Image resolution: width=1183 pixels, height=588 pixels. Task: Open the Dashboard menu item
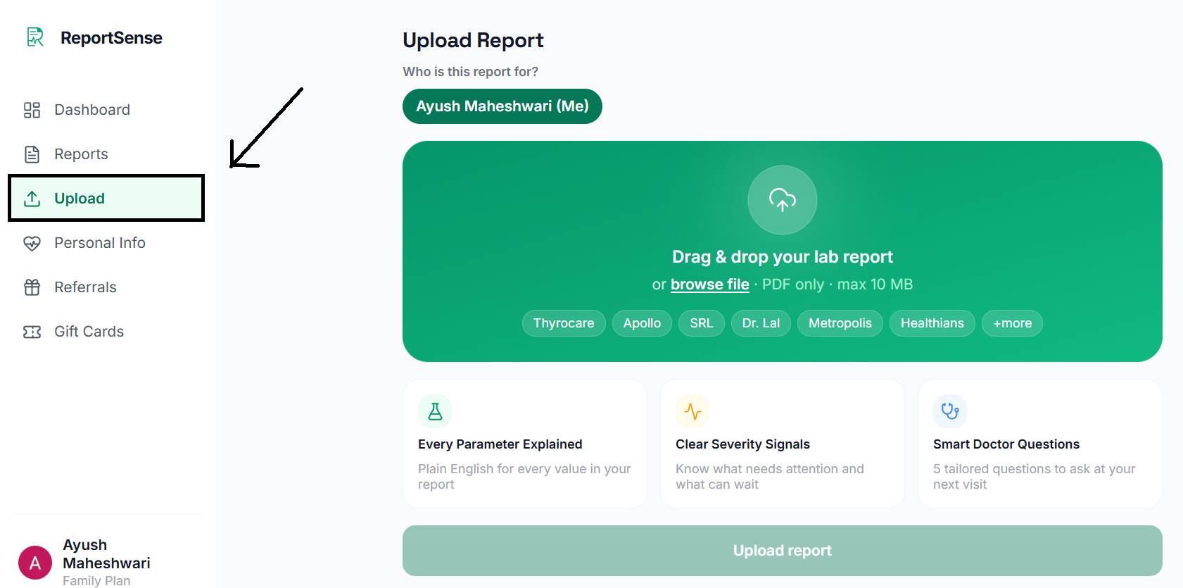106,110
